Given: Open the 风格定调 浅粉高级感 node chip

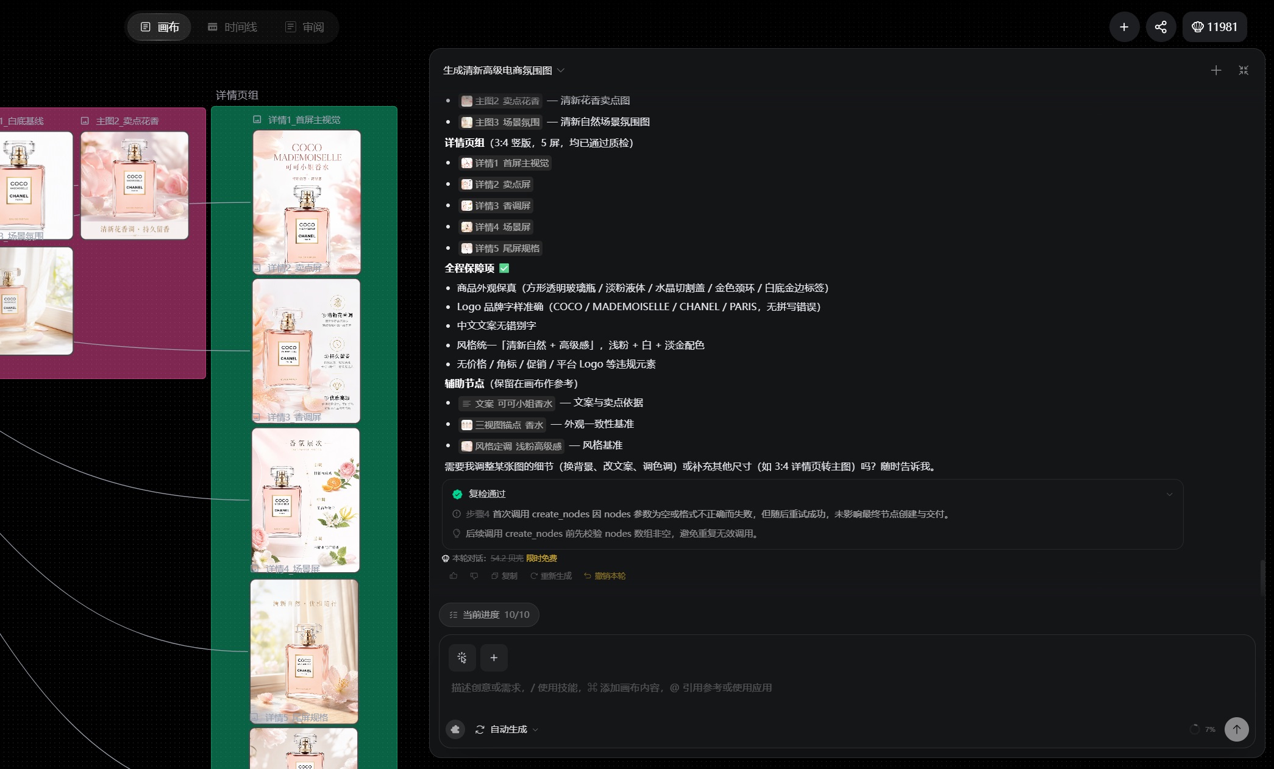Looking at the screenshot, I should [x=511, y=446].
